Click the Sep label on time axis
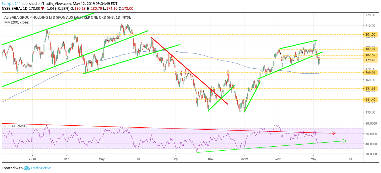 [x=175, y=158]
